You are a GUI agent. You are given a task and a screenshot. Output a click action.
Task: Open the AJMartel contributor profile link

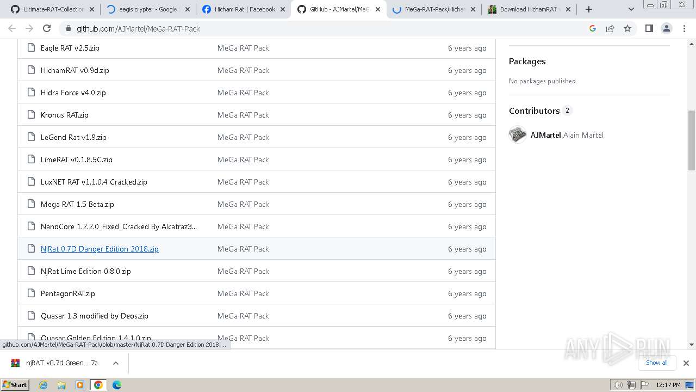[x=545, y=135]
